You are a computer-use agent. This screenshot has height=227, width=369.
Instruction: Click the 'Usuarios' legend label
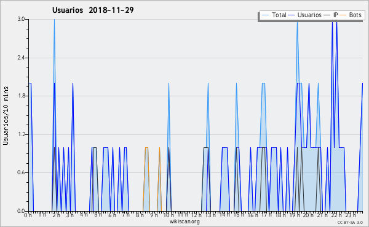[x=309, y=15]
